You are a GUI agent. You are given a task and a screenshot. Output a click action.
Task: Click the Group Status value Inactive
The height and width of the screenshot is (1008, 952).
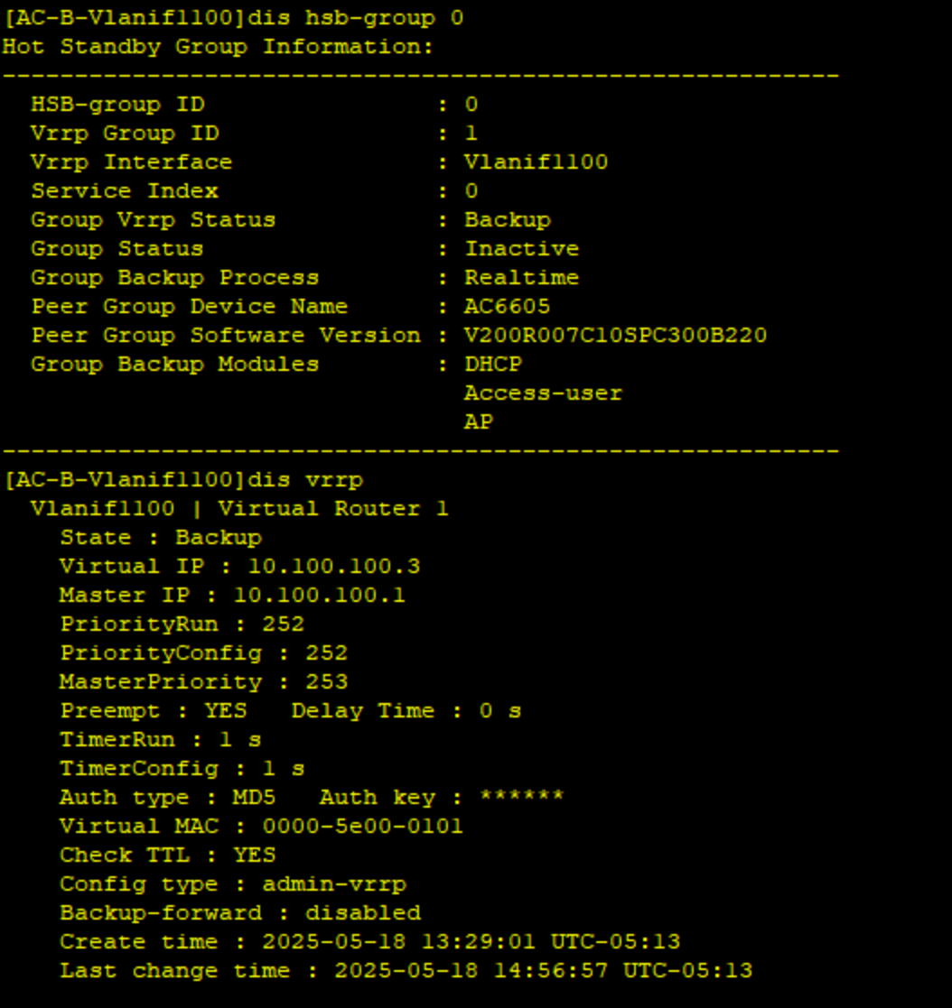click(x=522, y=249)
